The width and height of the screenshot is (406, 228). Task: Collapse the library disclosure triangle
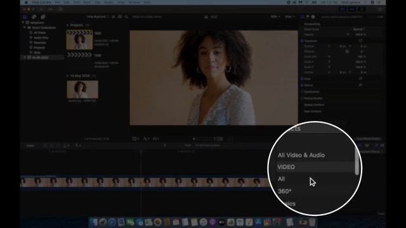(23, 23)
